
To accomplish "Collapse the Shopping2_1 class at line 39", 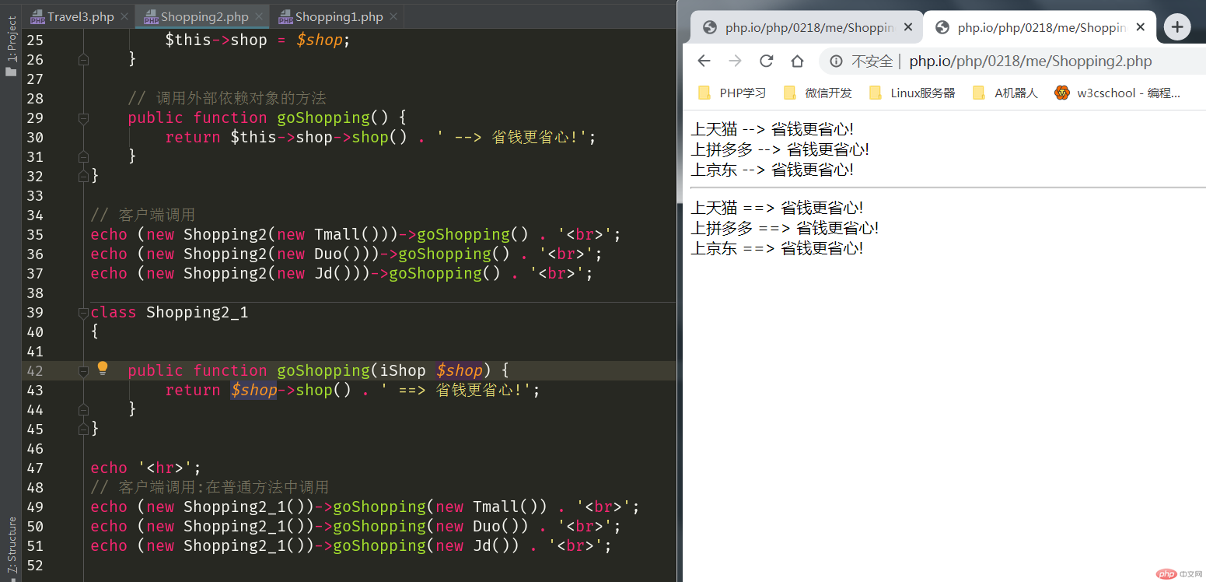I will 83,312.
